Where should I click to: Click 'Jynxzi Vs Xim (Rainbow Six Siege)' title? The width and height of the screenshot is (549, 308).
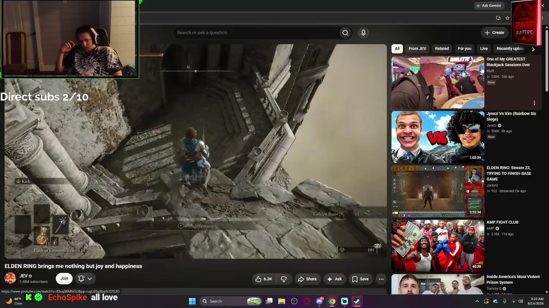tap(511, 116)
